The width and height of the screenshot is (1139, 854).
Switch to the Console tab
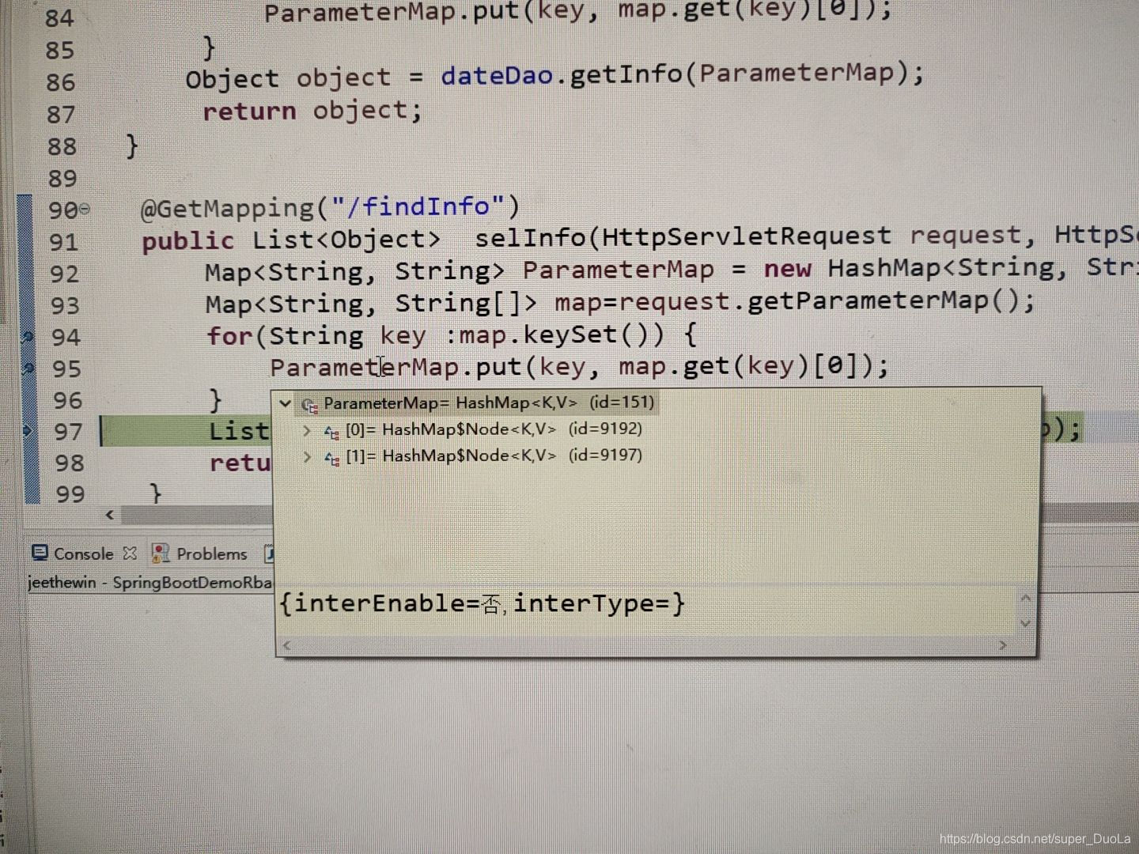tap(83, 554)
